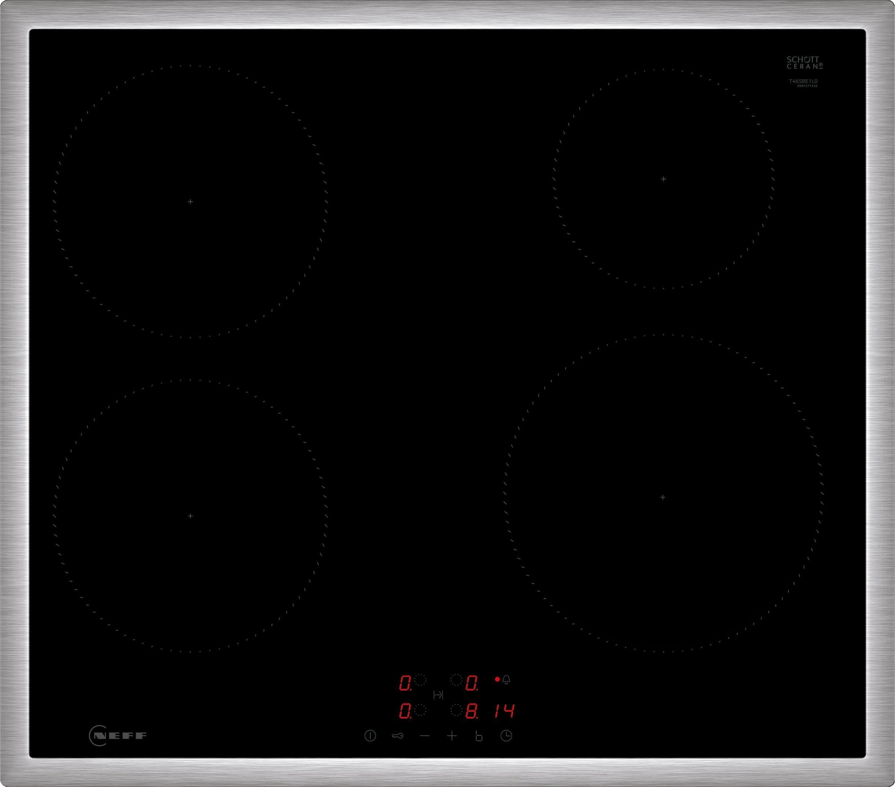The image size is (895, 787).
Task: Tap the red '8.' heat level display
Action: pyautogui.click(x=471, y=711)
